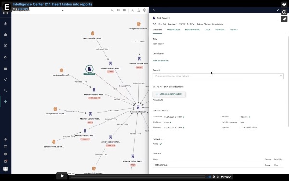Switch to the JSON tab
This screenshot has width=289, height=181.
[x=208, y=30]
